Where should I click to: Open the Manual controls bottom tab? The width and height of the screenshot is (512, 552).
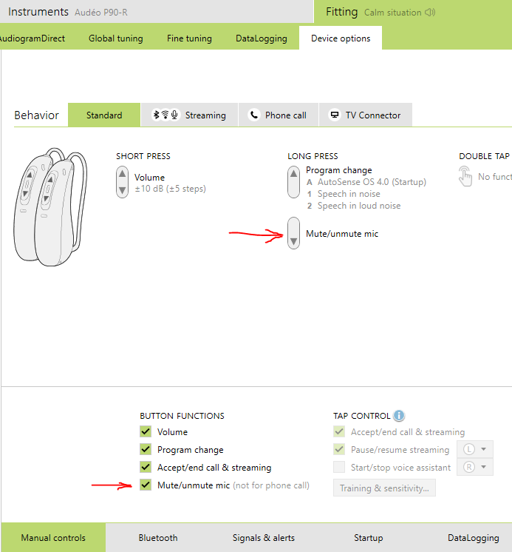pos(53,537)
